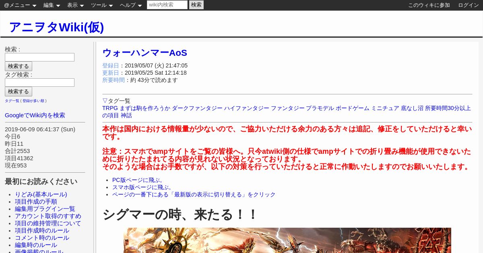
Task: Open 項目の維持管理について sidebar link
Action: coord(48,223)
